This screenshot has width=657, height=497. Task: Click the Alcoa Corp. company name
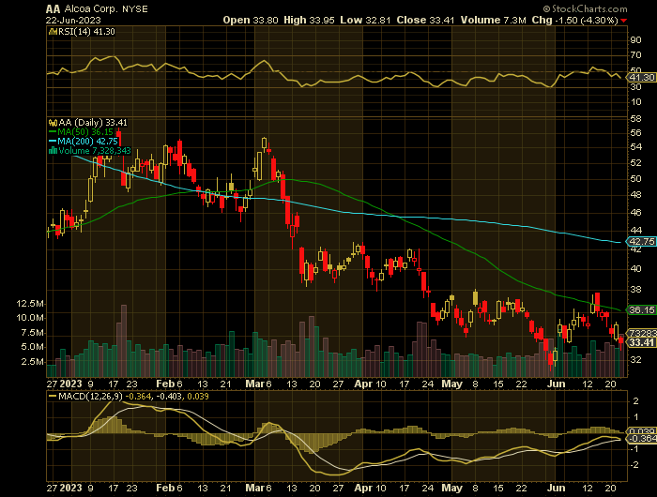89,8
